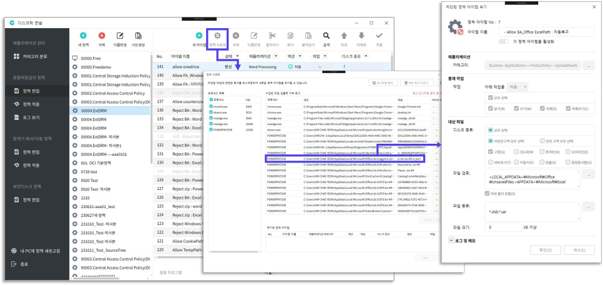Open the 허용 action dropdown in the dialog
The height and width of the screenshot is (285, 603).
pos(517,87)
